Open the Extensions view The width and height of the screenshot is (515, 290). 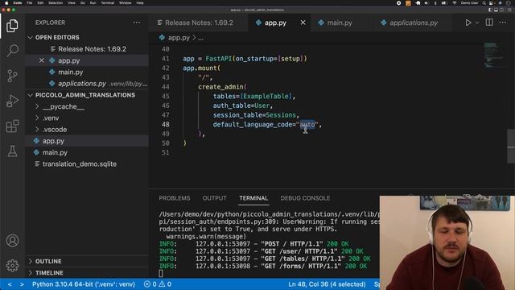(12, 126)
